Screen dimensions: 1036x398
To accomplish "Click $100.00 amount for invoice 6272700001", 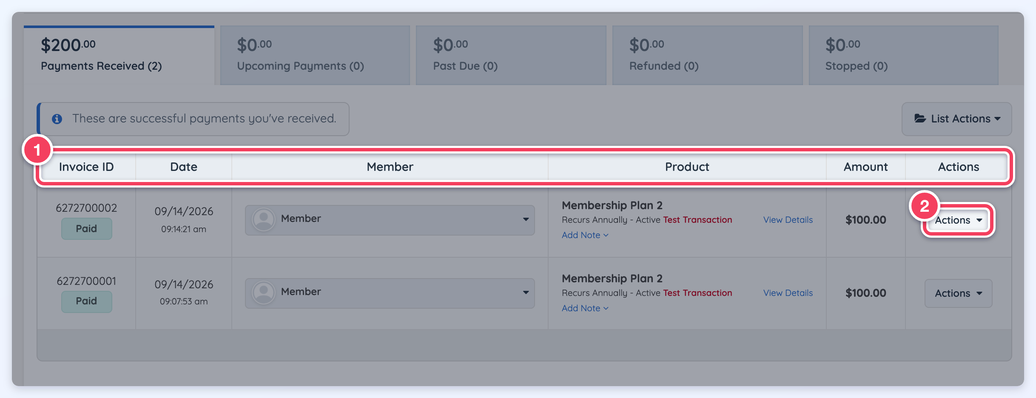I will 866,293.
